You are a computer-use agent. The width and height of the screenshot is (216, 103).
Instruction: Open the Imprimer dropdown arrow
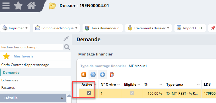(x=26, y=28)
